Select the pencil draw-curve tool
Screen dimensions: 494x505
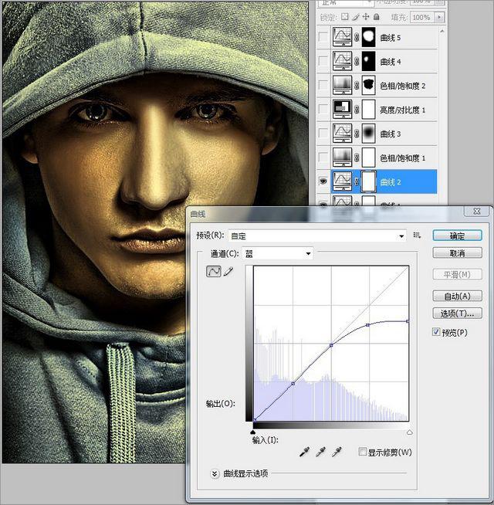(228, 272)
